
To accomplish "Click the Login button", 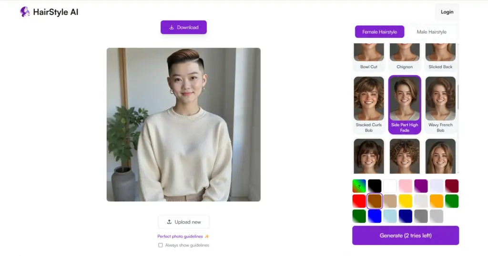I will pos(447,12).
